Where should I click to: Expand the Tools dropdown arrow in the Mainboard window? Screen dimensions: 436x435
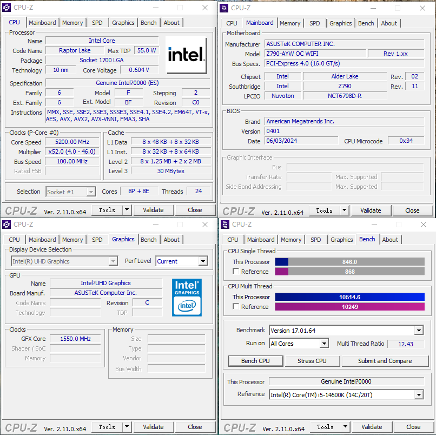pos(344,210)
